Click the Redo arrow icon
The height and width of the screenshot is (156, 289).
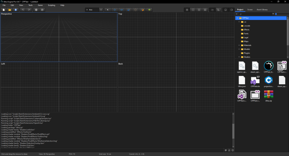click(29, 10)
